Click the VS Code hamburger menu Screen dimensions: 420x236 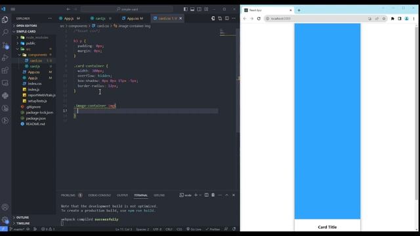click(12, 9)
